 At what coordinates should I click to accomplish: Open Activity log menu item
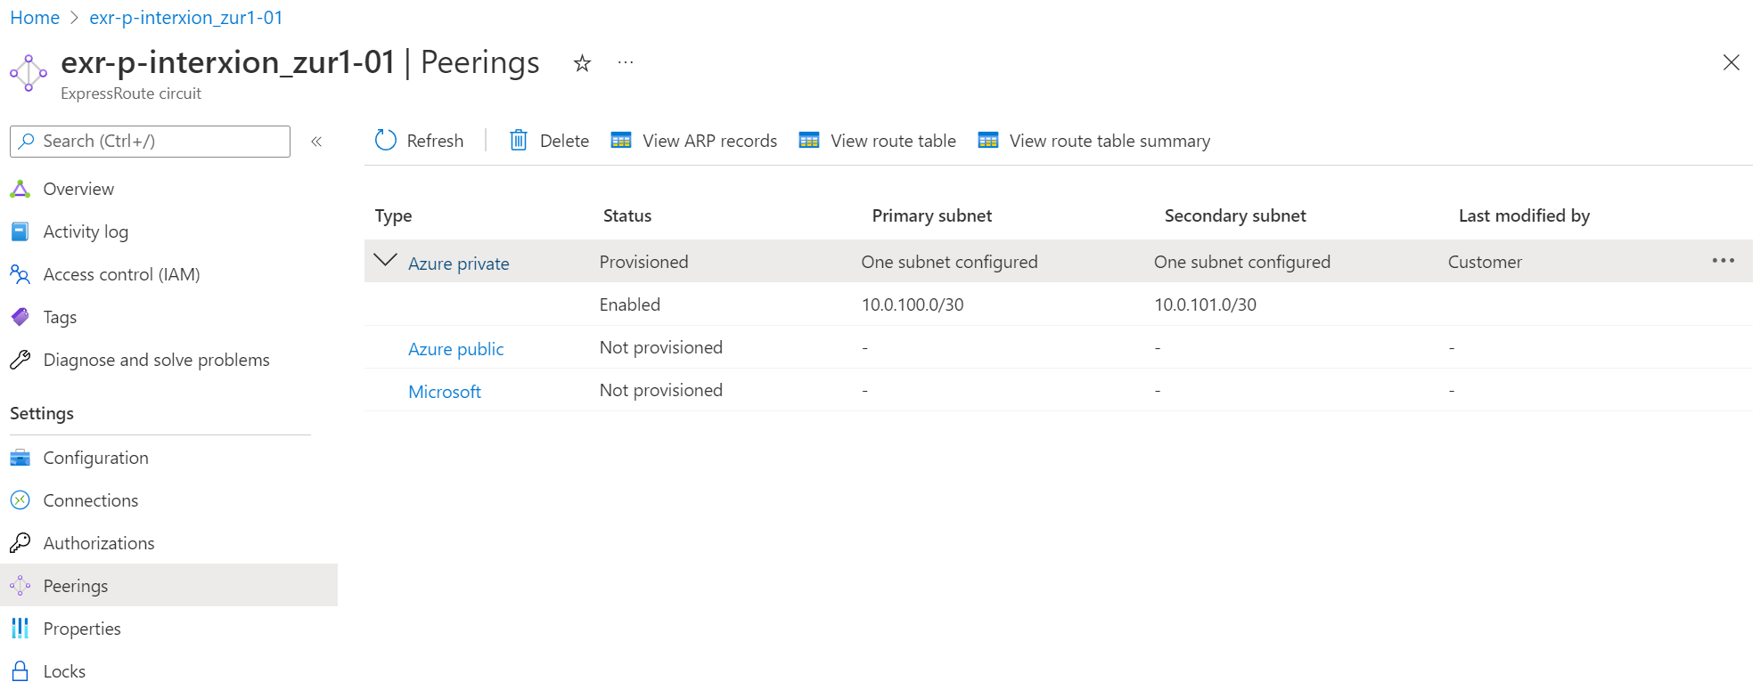tap(86, 231)
